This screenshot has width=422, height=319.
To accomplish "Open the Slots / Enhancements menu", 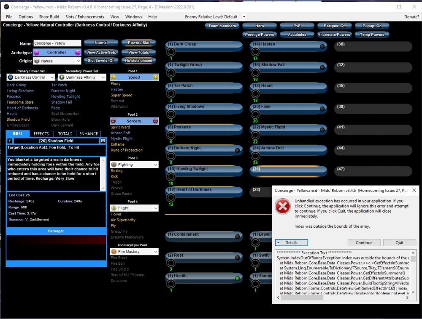I will [84, 17].
